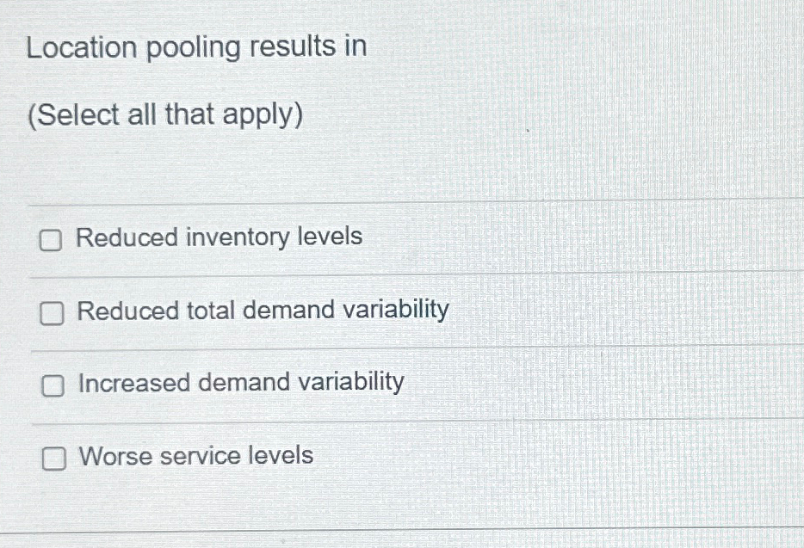The height and width of the screenshot is (548, 804).
Task: Click the Reduced total demand variability label text
Action: (262, 311)
